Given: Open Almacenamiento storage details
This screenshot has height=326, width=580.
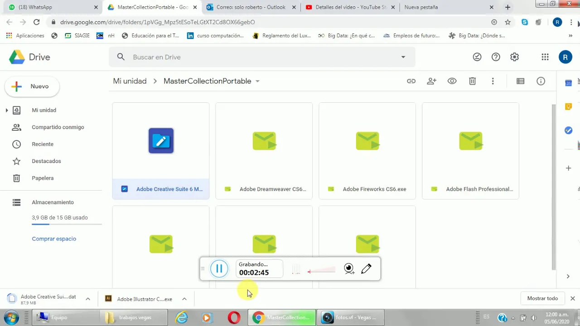Looking at the screenshot, I should point(52,202).
